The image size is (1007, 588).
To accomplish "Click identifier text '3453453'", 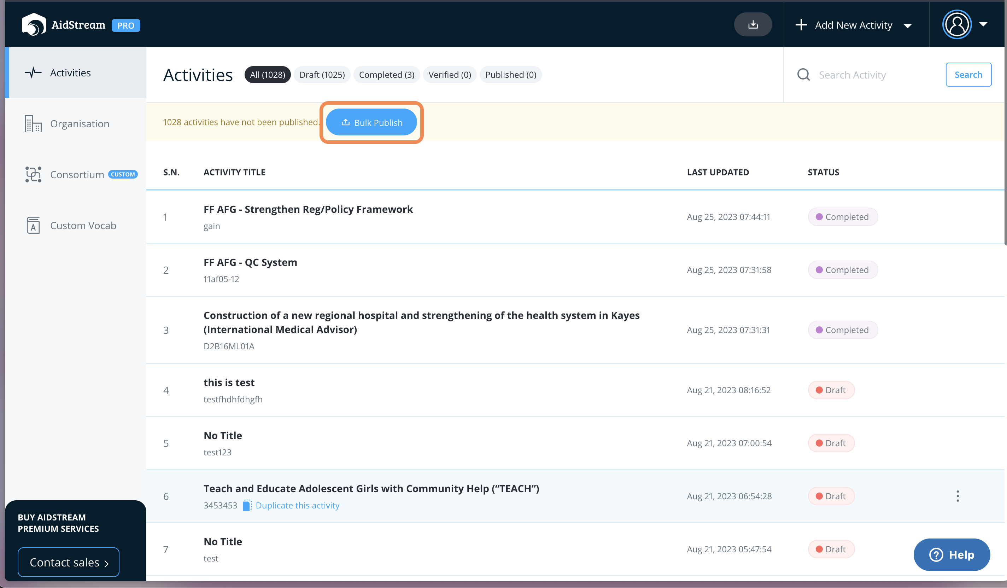I will point(220,505).
